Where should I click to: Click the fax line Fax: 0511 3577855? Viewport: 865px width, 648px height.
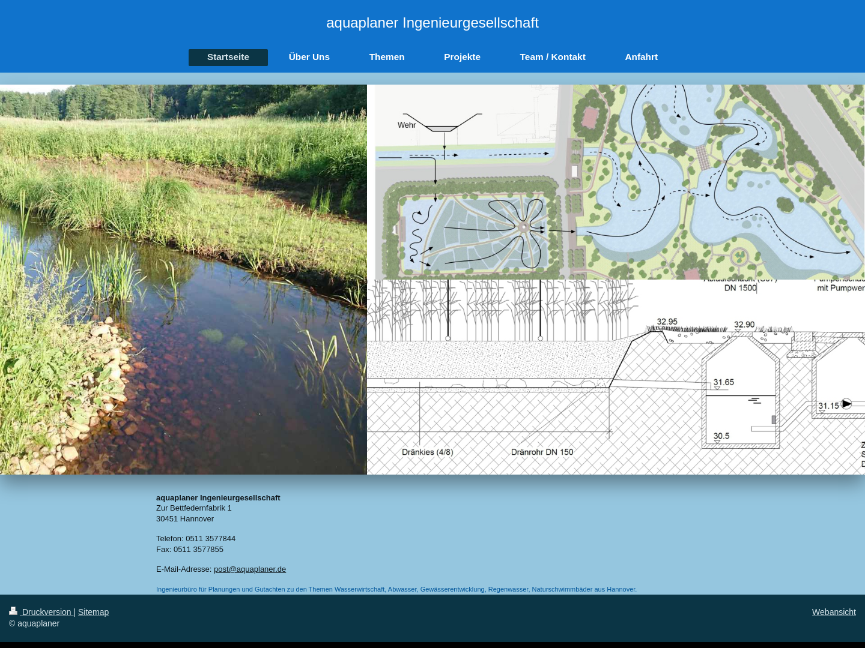pos(190,550)
